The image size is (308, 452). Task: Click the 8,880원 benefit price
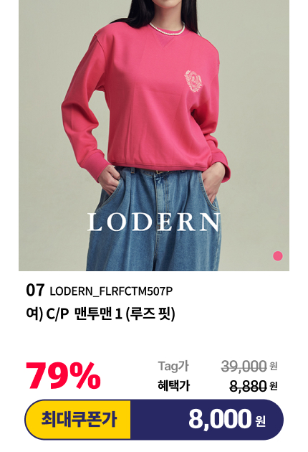[x=254, y=386]
